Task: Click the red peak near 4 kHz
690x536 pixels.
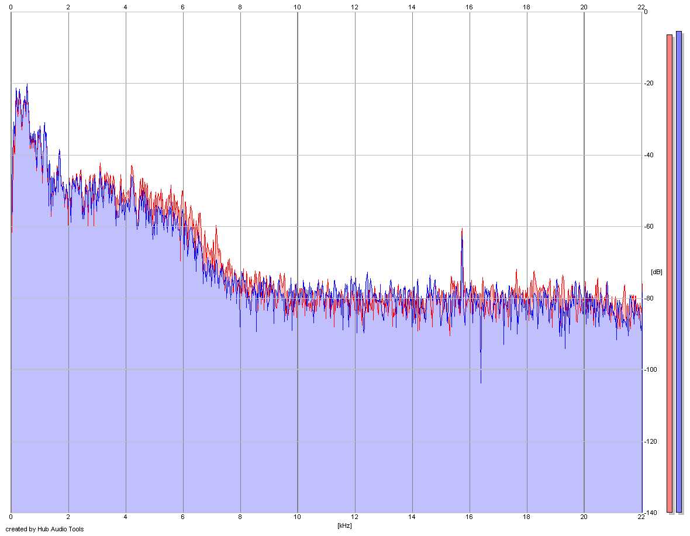Action: tap(132, 168)
